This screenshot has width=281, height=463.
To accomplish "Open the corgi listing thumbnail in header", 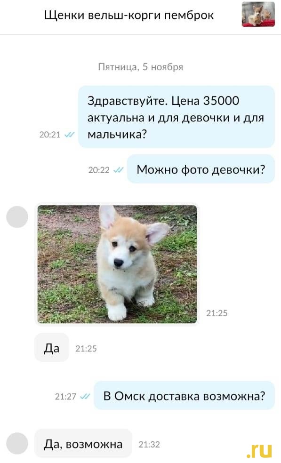I will tap(258, 14).
